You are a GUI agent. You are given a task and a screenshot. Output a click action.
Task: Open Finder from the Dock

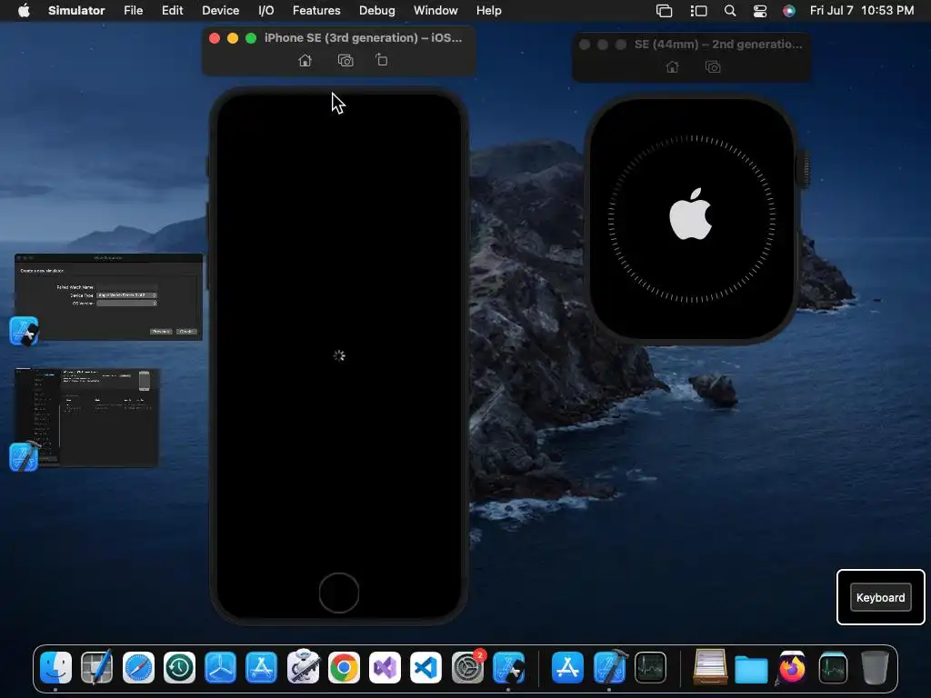[55, 668]
